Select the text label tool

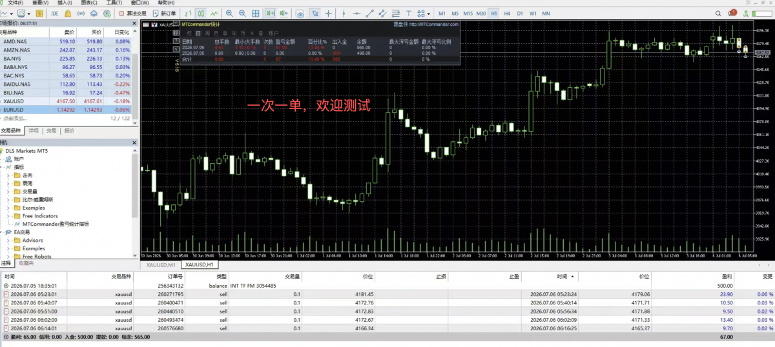[409, 13]
